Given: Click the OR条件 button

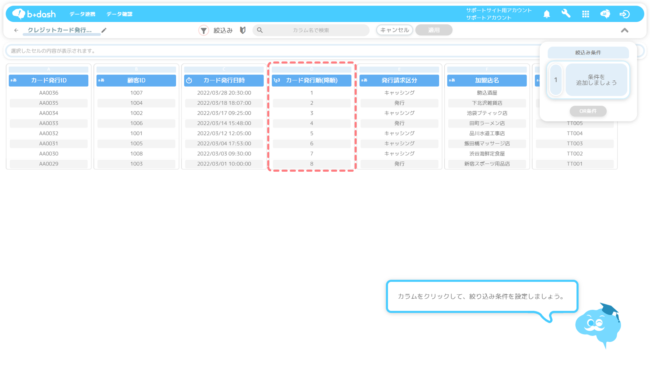Looking at the screenshot, I should [x=588, y=111].
